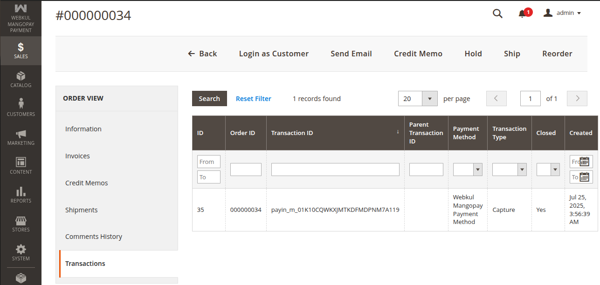600x285 pixels.
Task: Select the Catalog sidebar icon
Action: click(21, 79)
